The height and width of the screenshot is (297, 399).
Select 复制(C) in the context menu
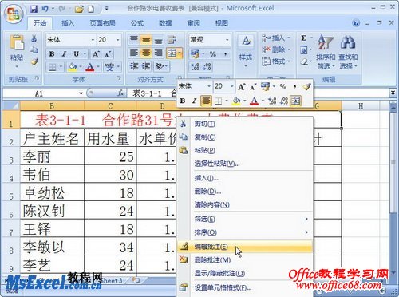[x=245, y=137]
